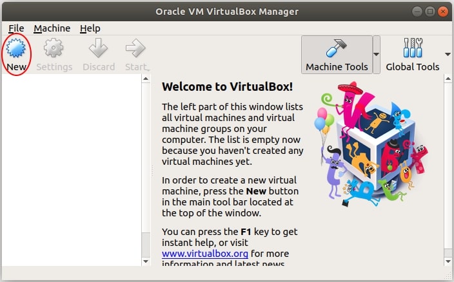Click the 'Welcome to VirtualBox!' heading
This screenshot has height=282, width=454.
[227, 87]
